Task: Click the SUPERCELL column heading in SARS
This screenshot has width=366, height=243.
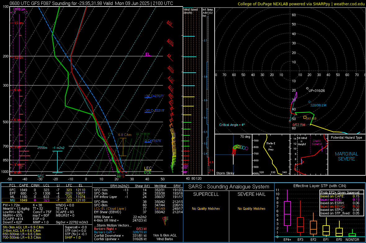Action: 206,194
